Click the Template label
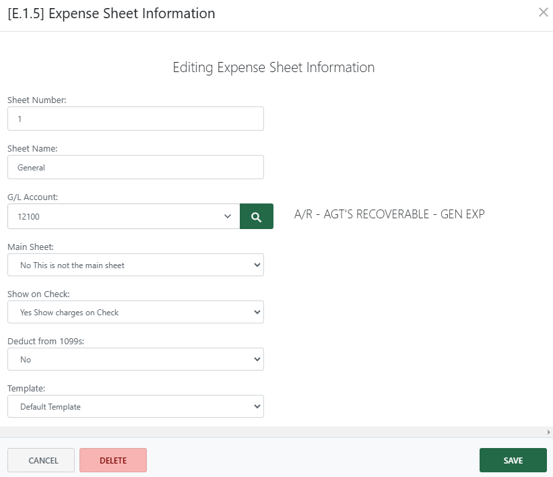This screenshot has height=477, width=553. coord(26,389)
